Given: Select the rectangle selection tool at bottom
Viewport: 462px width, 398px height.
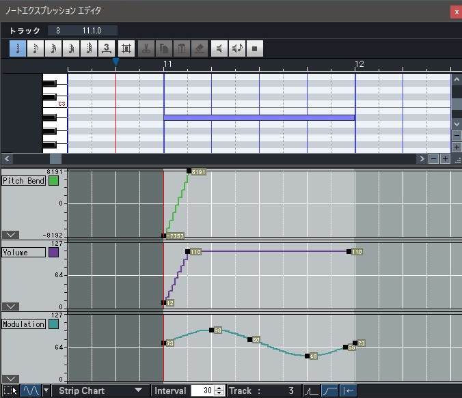Looking at the screenshot, I should (9, 390).
